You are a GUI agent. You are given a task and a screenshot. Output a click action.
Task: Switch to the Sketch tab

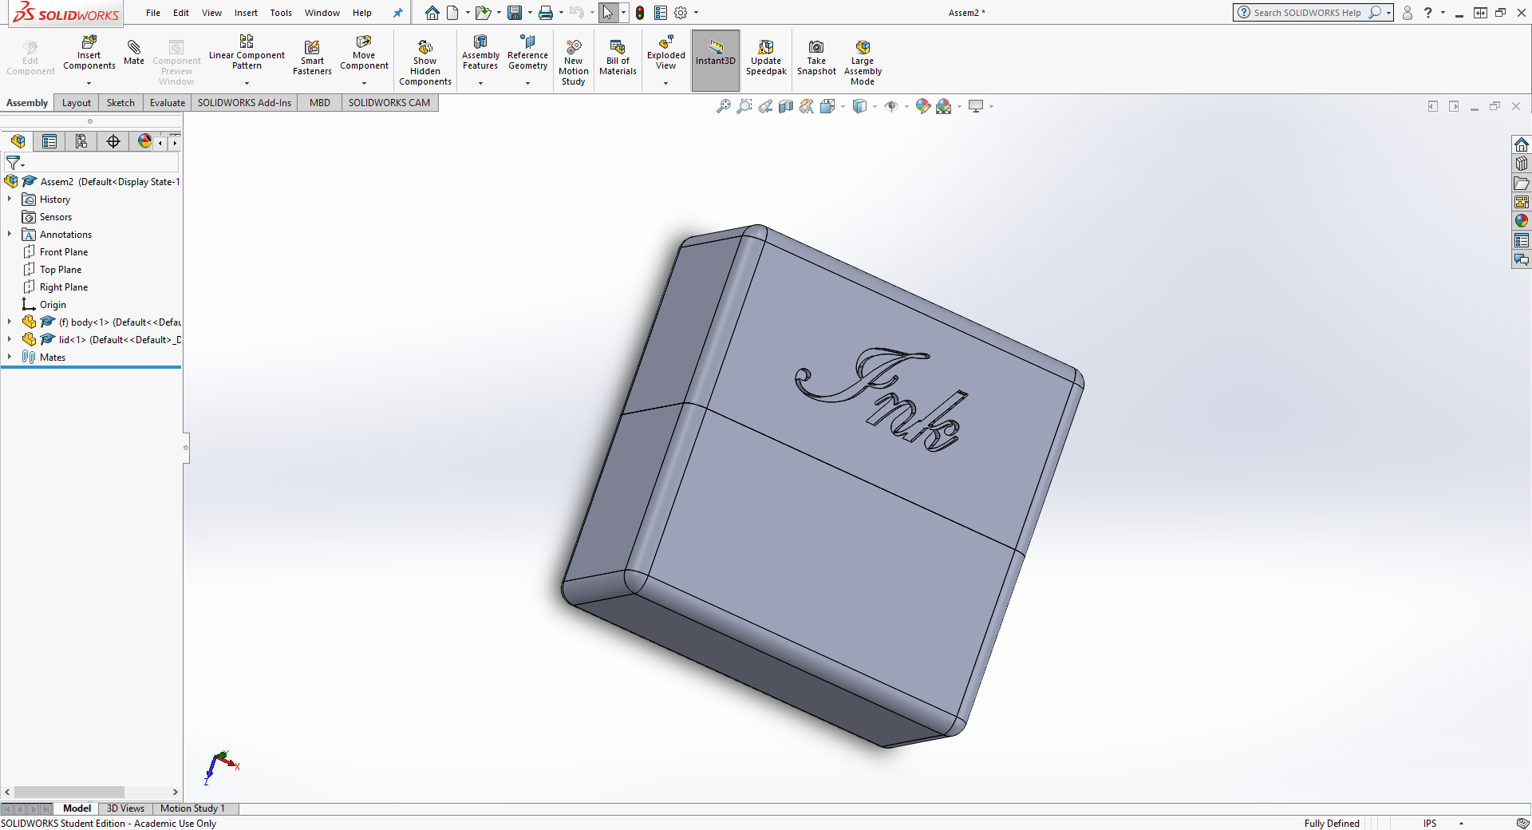tap(120, 103)
